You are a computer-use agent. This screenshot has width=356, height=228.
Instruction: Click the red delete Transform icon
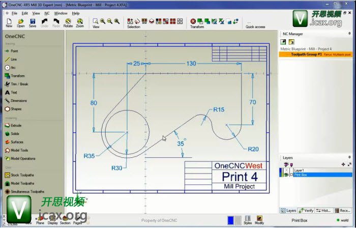[x=193, y=21]
